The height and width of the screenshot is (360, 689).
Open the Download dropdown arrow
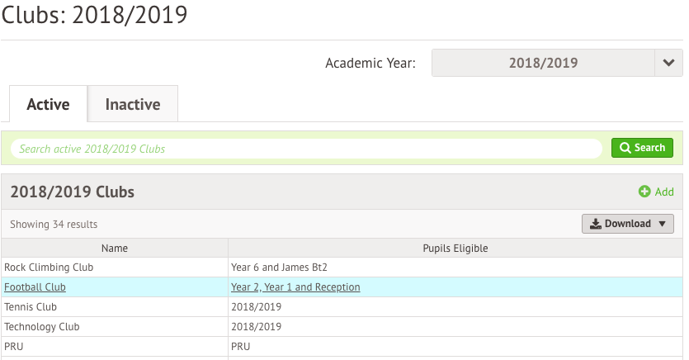663,224
